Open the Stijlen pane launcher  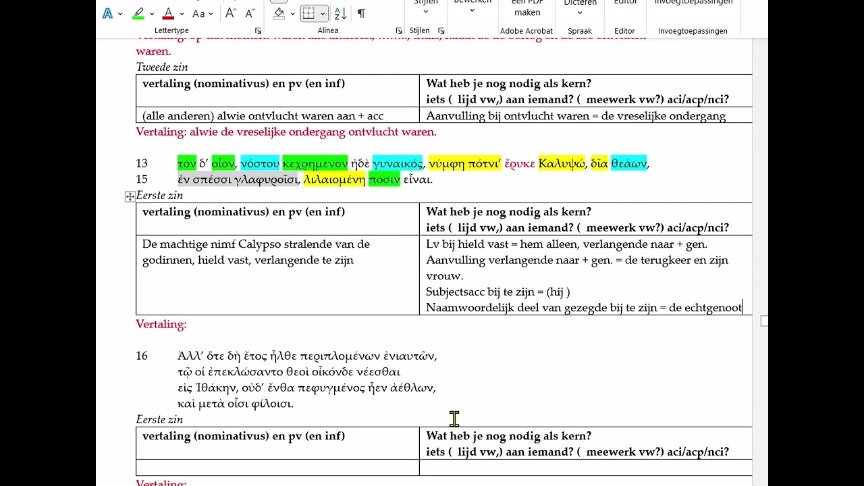click(441, 31)
